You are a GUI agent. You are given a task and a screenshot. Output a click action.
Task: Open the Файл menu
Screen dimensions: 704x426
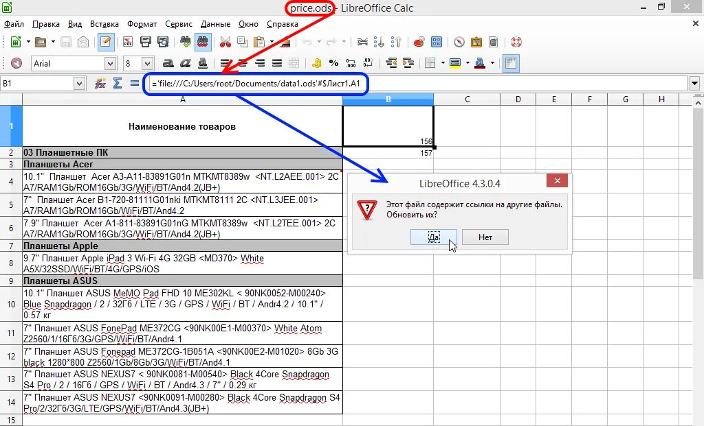[14, 24]
